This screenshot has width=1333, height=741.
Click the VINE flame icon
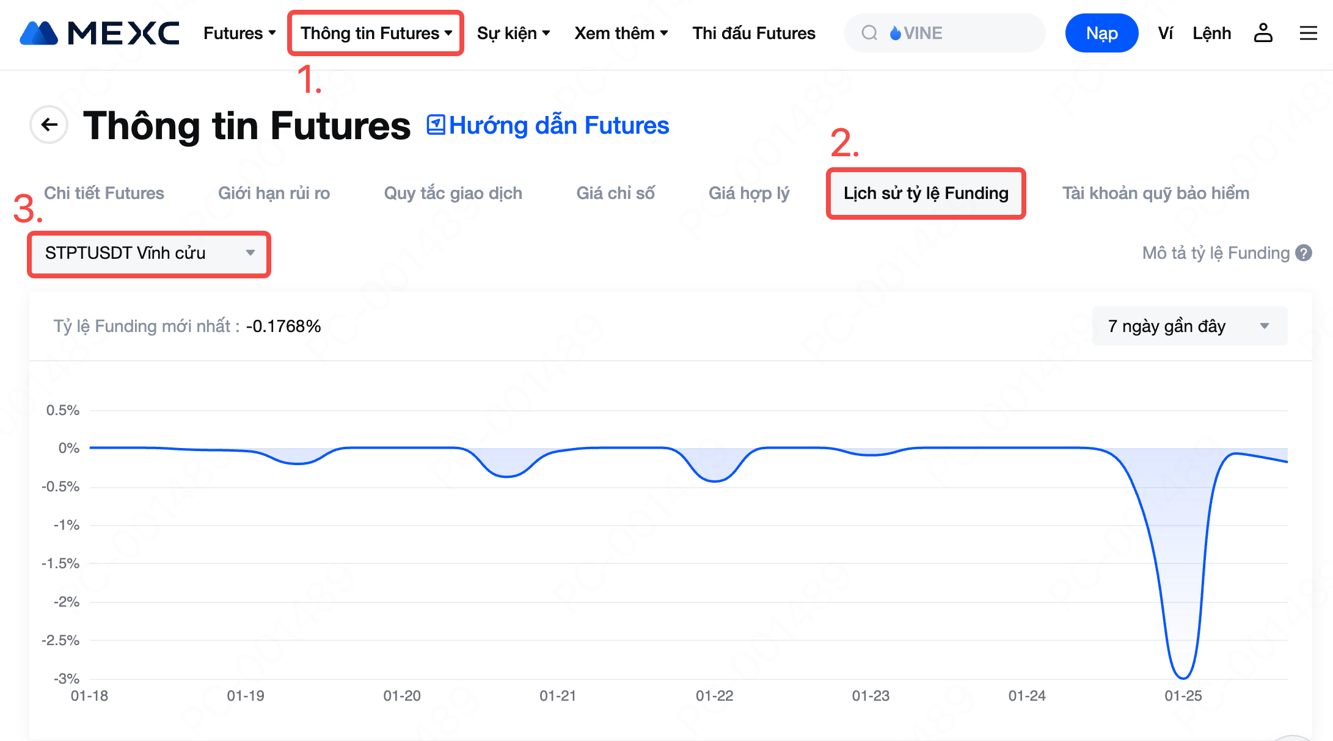coord(896,33)
